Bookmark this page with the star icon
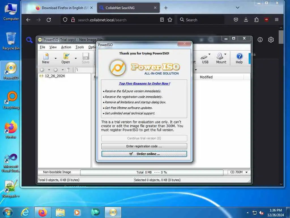 [x=170, y=20]
